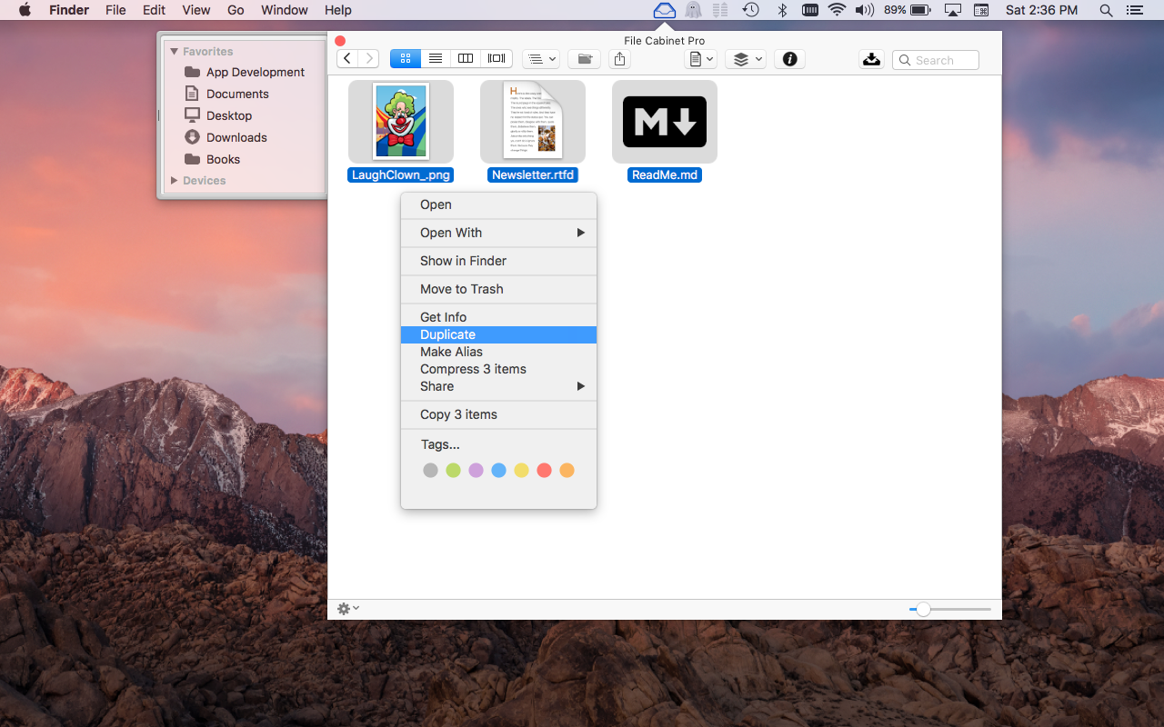Click Tags... in the context menu
This screenshot has height=727, width=1164.
(440, 444)
